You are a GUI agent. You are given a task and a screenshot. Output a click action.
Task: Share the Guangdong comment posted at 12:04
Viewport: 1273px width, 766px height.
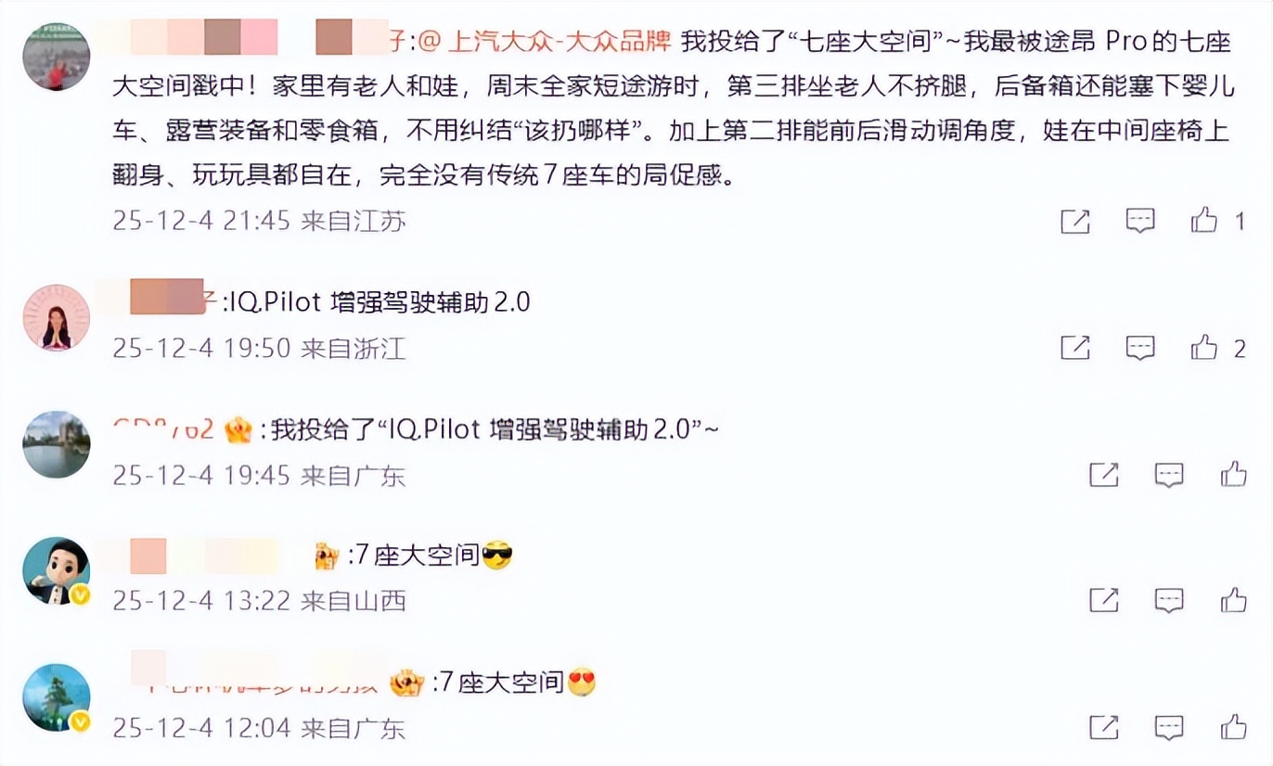click(x=1103, y=727)
